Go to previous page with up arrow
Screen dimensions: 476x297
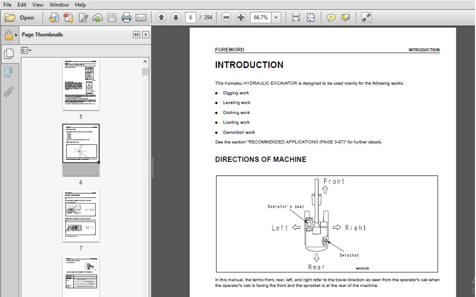coord(161,17)
